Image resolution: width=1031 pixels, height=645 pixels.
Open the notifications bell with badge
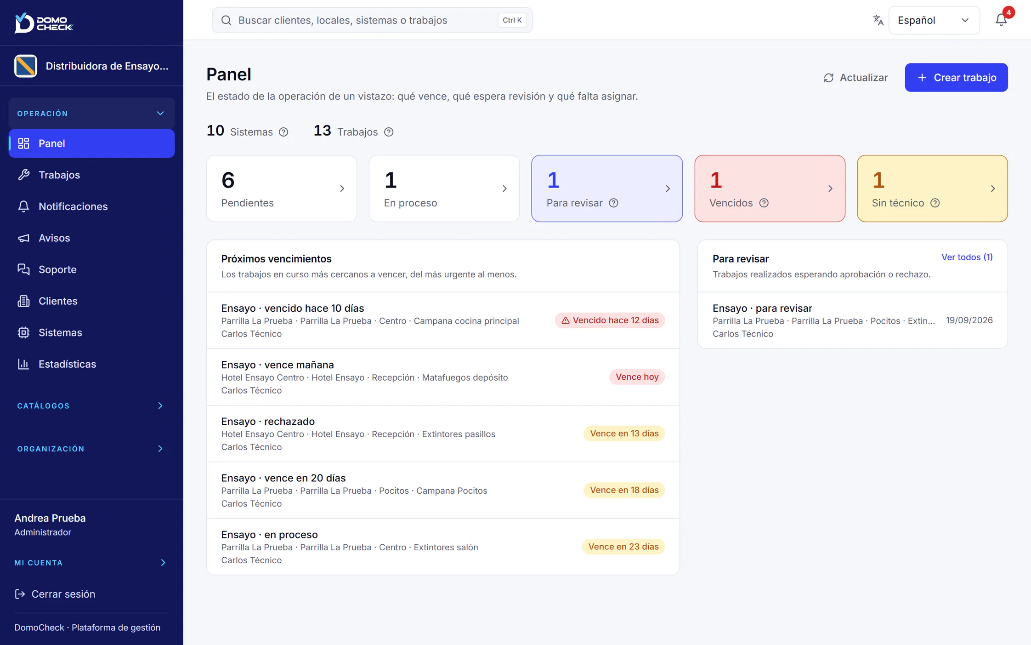[1001, 20]
